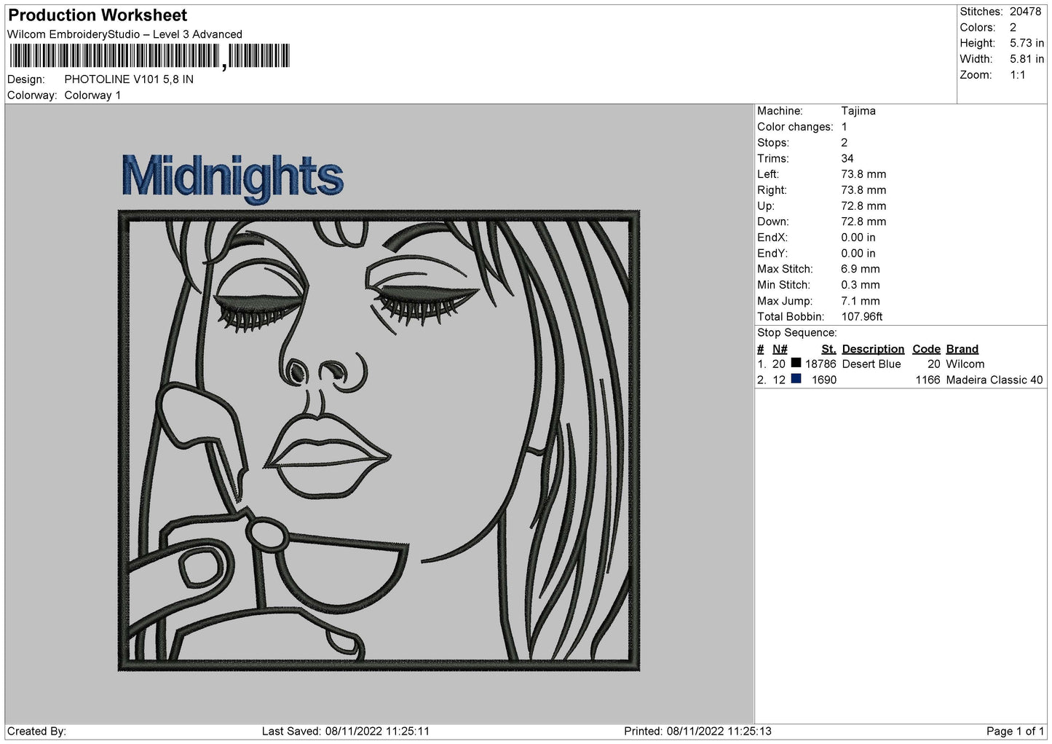Click brand 'Wilcom' in stop sequence

click(965, 364)
